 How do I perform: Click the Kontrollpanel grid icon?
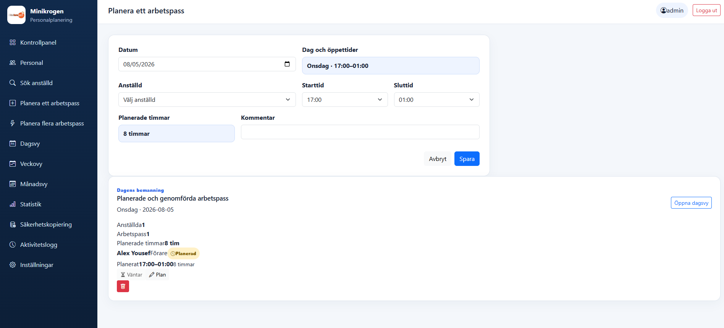pos(13,42)
